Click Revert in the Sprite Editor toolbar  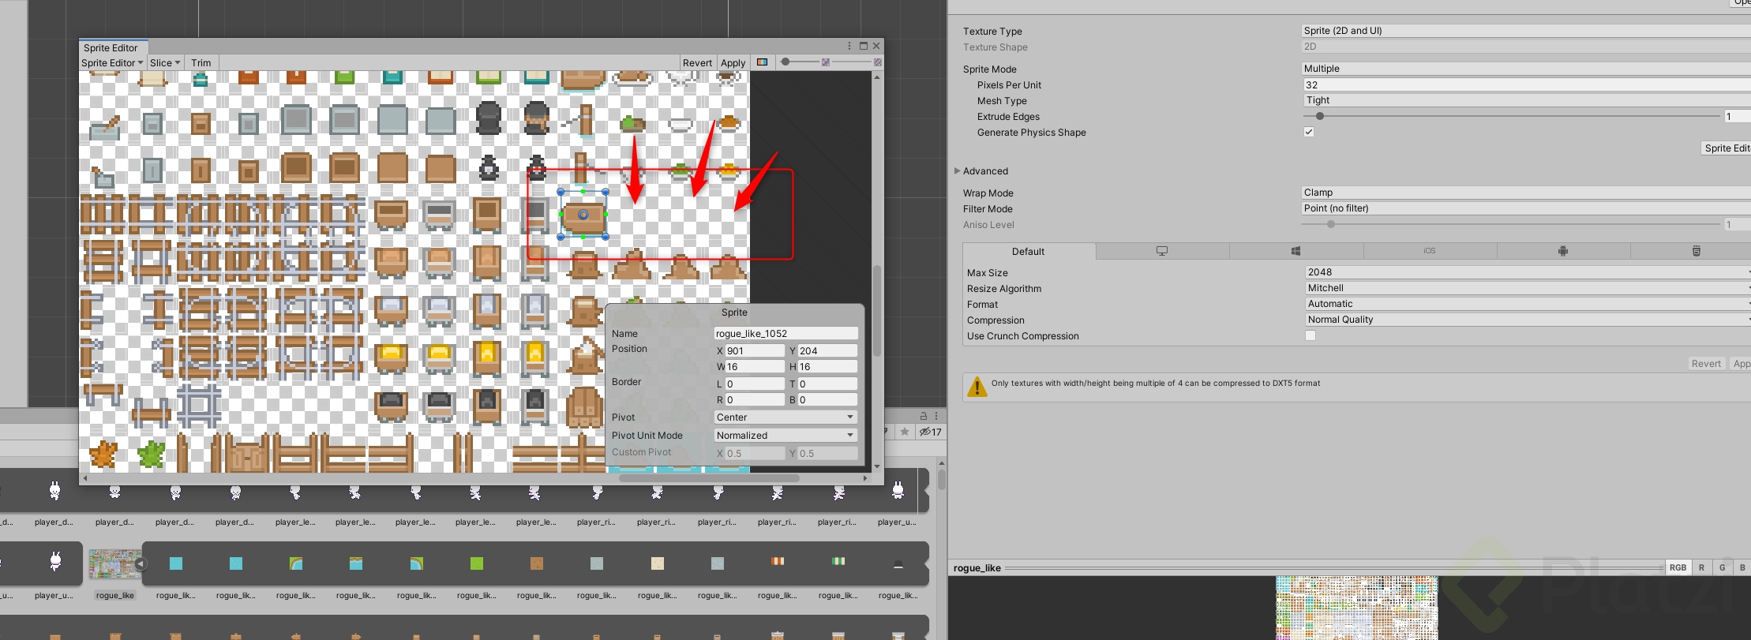697,62
